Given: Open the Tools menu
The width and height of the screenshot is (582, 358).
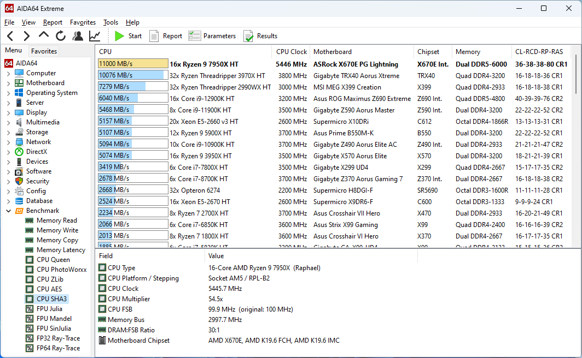Looking at the screenshot, I should (x=110, y=22).
